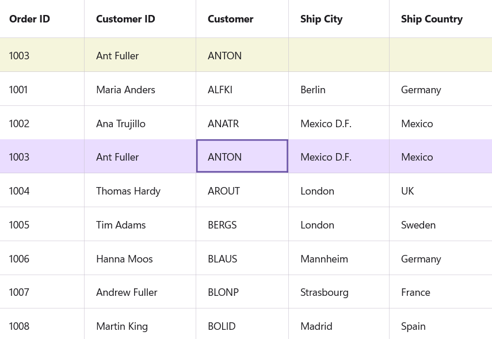This screenshot has width=492, height=339.
Task: Sort by the Customer ID column header
Action: pyautogui.click(x=125, y=19)
